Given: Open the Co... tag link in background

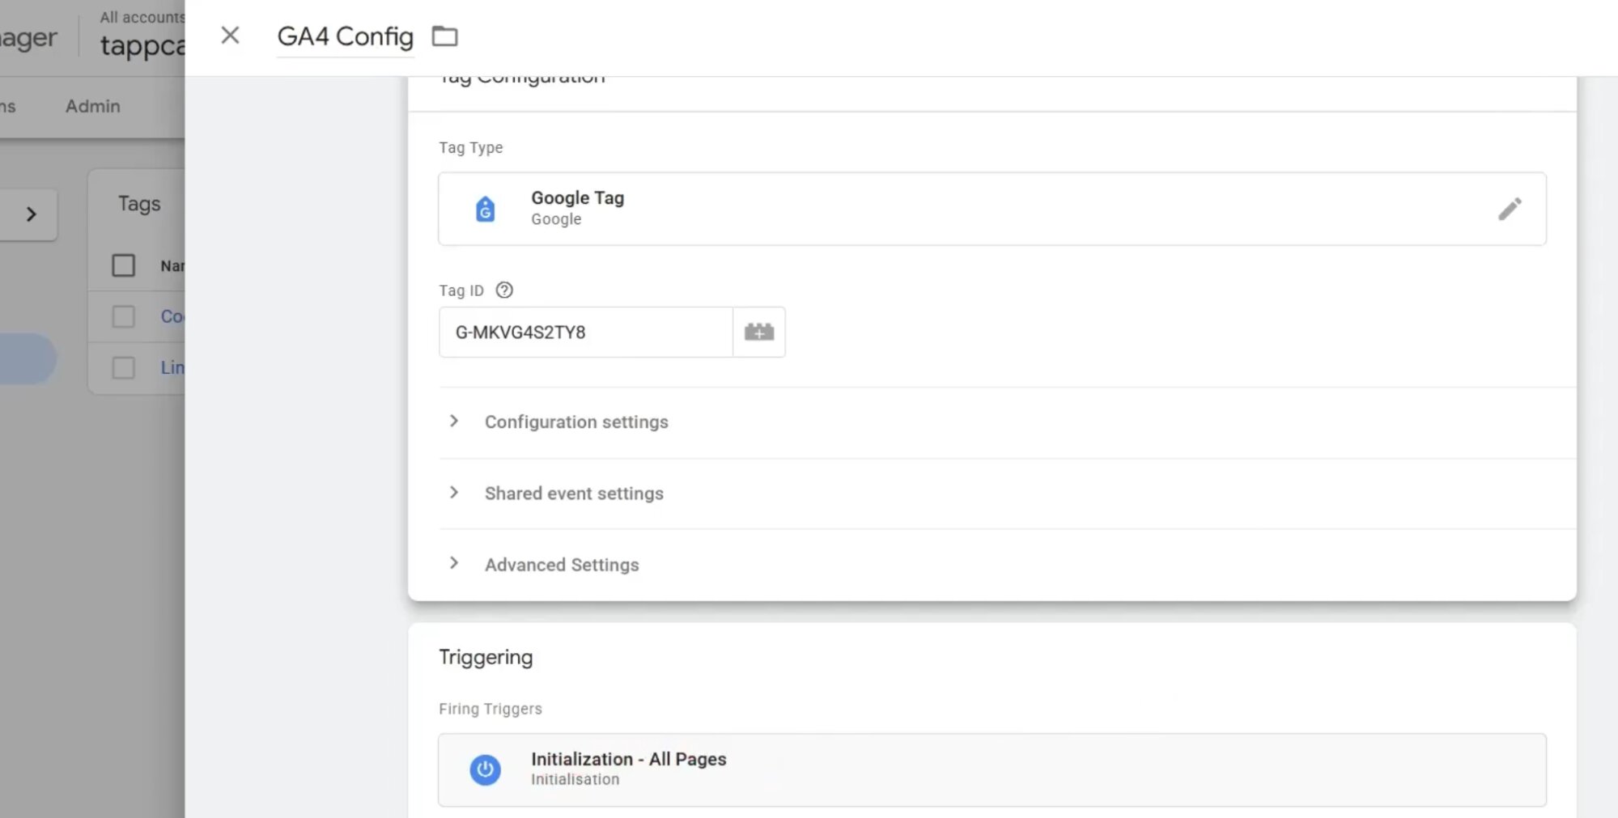Looking at the screenshot, I should coord(172,316).
